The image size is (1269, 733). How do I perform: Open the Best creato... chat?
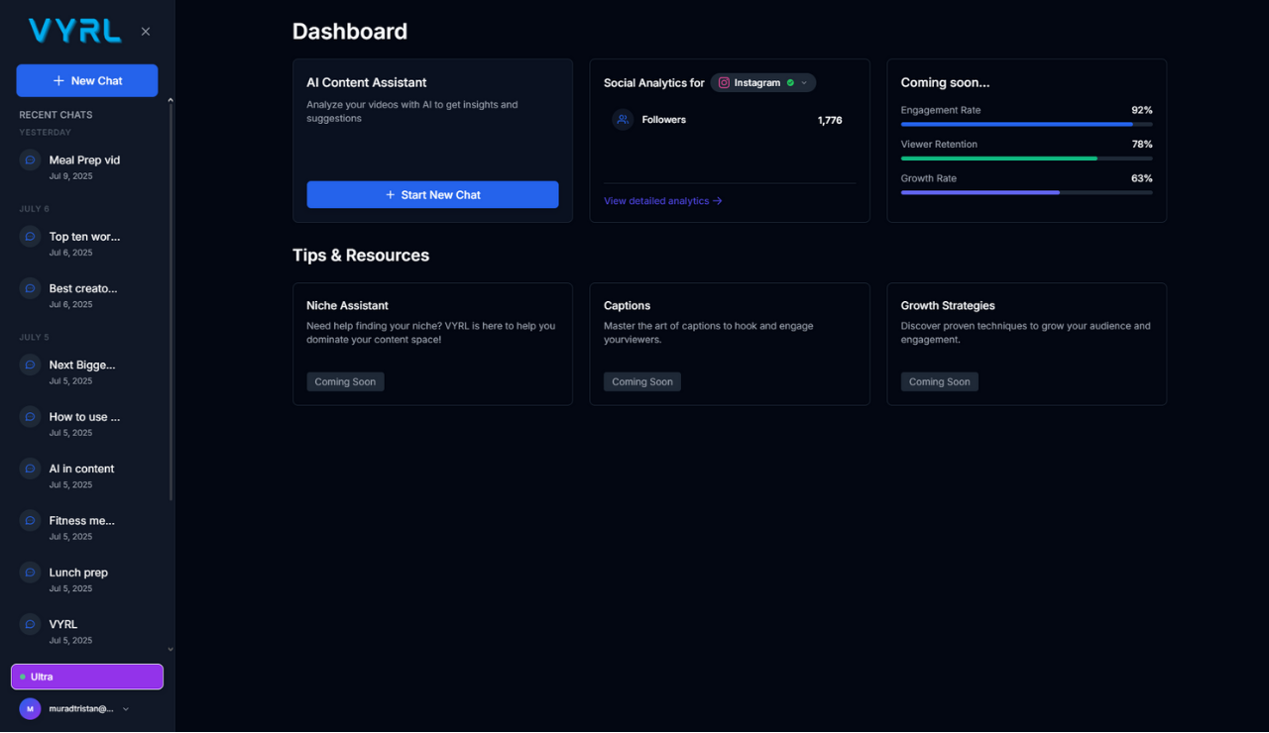pyautogui.click(x=87, y=295)
